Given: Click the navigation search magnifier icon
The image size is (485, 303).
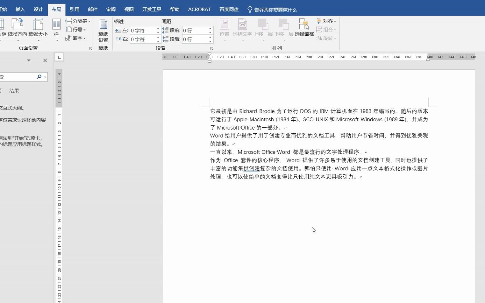Looking at the screenshot, I should (39, 77).
